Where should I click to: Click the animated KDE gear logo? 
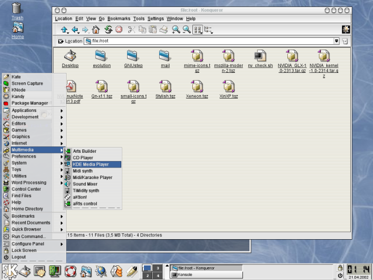(346, 30)
